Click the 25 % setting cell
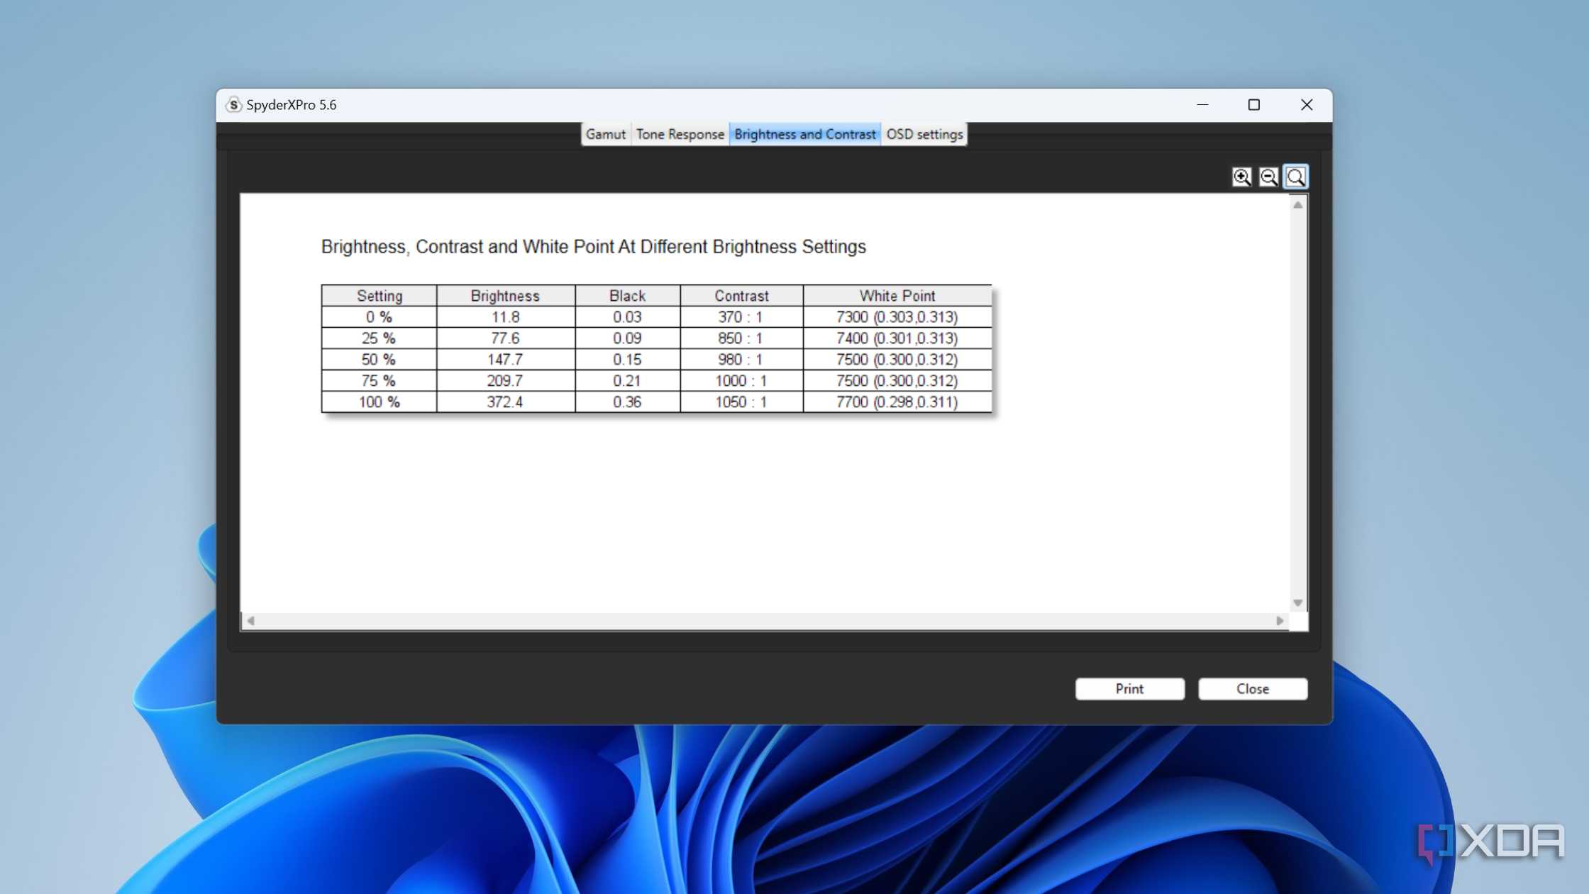 pyautogui.click(x=380, y=338)
